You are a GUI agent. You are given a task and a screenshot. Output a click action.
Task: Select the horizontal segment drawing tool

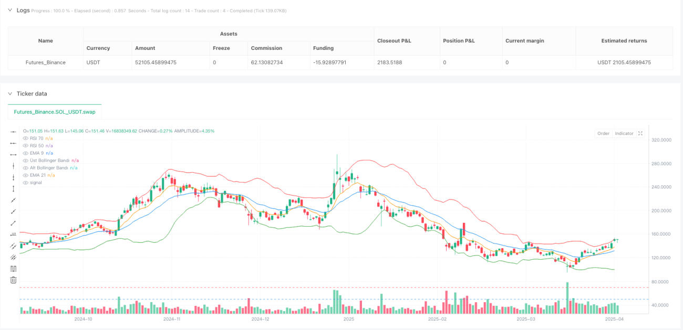13,155
